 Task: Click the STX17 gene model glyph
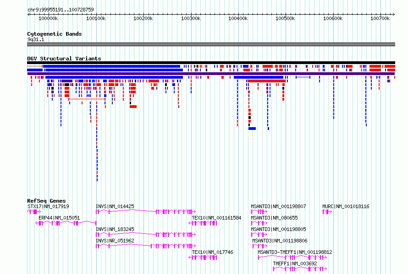34,212
